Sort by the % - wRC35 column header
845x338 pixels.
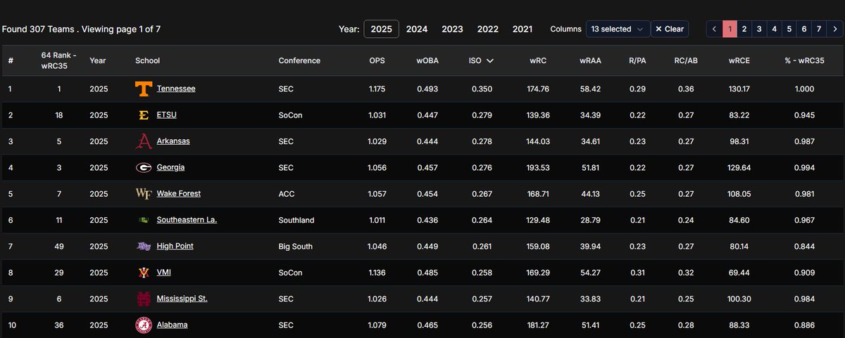804,60
